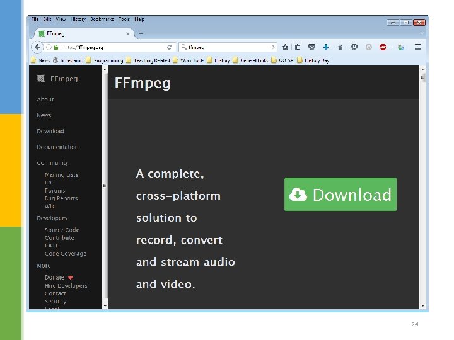Bookmark this page with the star icon
Image resolution: width=454 pixels, height=340 pixels.
click(285, 47)
